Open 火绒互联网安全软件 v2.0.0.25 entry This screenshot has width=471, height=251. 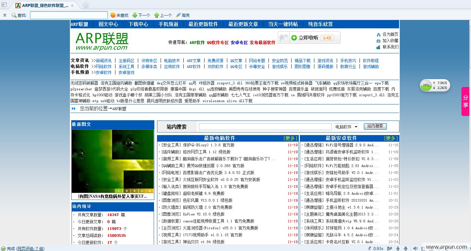coord(221,180)
